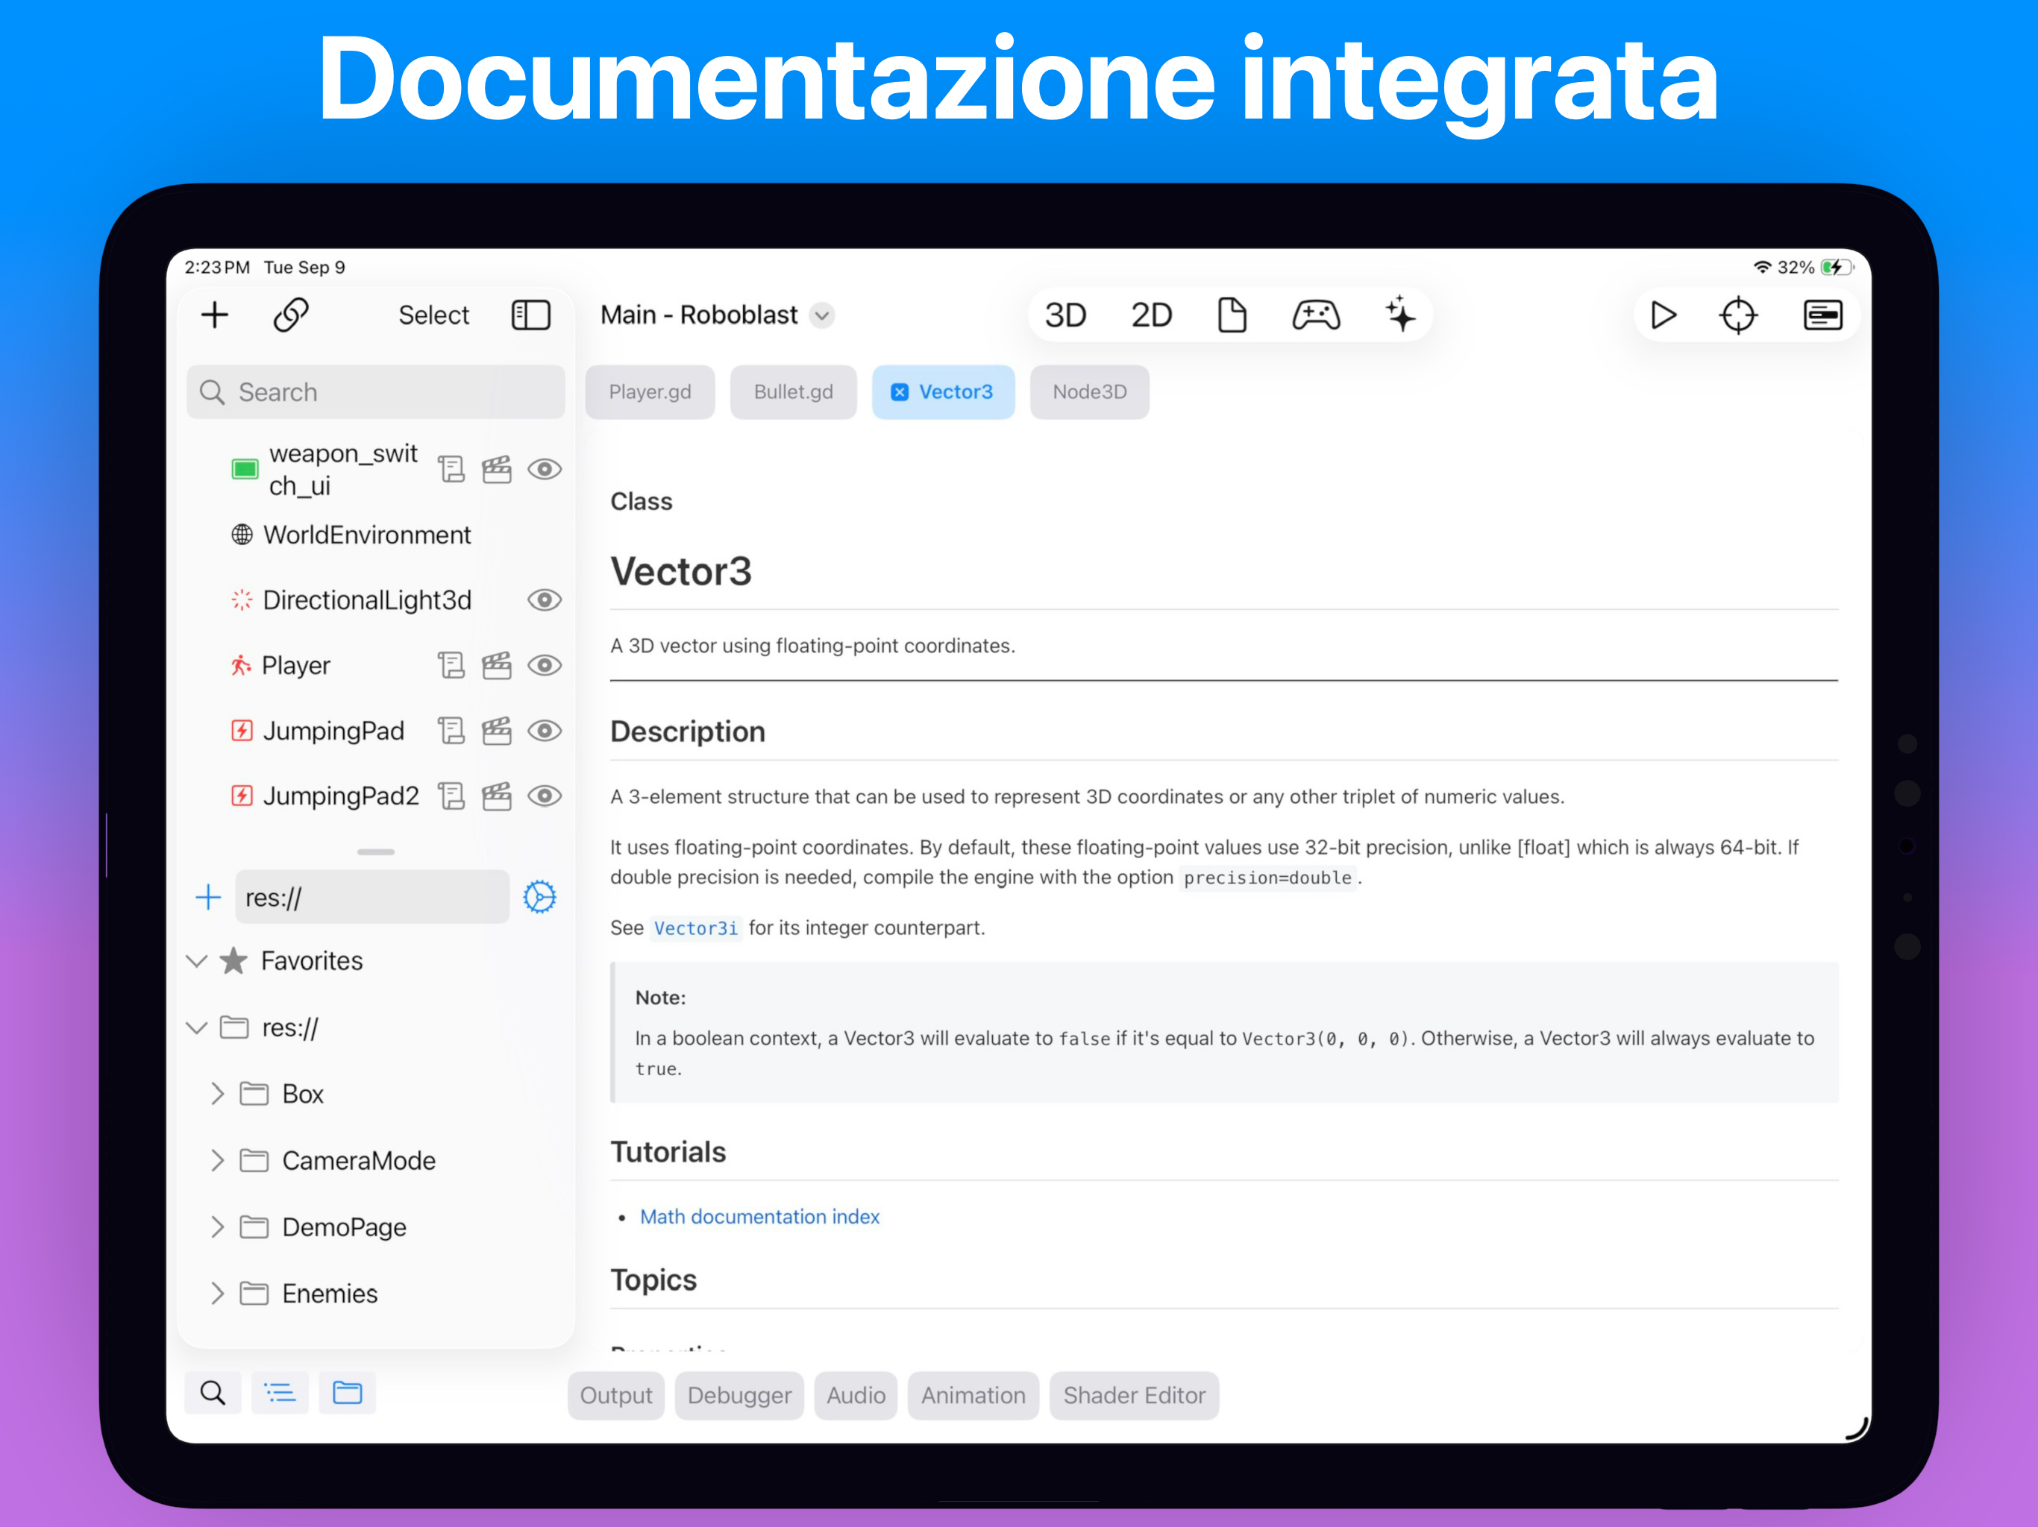
Task: Click the Select button
Action: pos(434,315)
